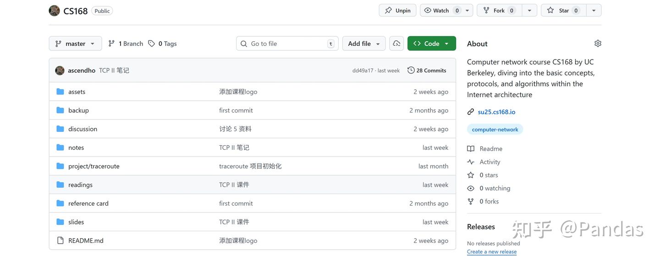Image resolution: width=660 pixels, height=256 pixels.
Task: Open the master branch dropdown
Action: (x=75, y=44)
